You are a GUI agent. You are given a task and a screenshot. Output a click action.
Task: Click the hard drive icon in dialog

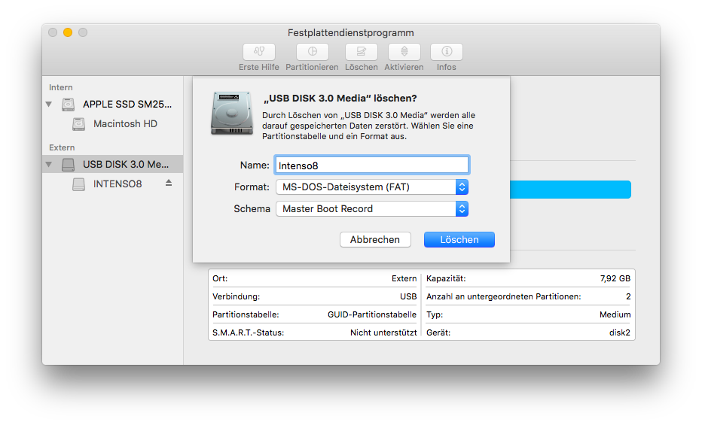(232, 113)
